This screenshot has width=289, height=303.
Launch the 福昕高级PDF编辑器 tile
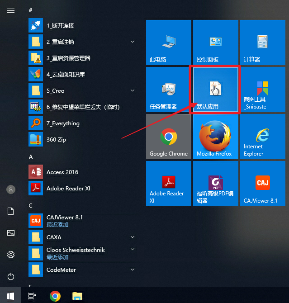tap(215, 184)
